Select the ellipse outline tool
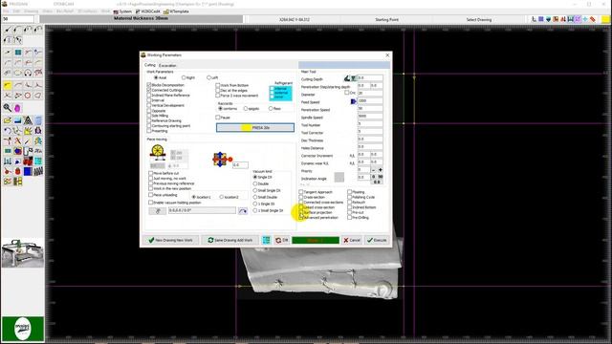Image resolution: width=612 pixels, height=344 pixels. 17,73
